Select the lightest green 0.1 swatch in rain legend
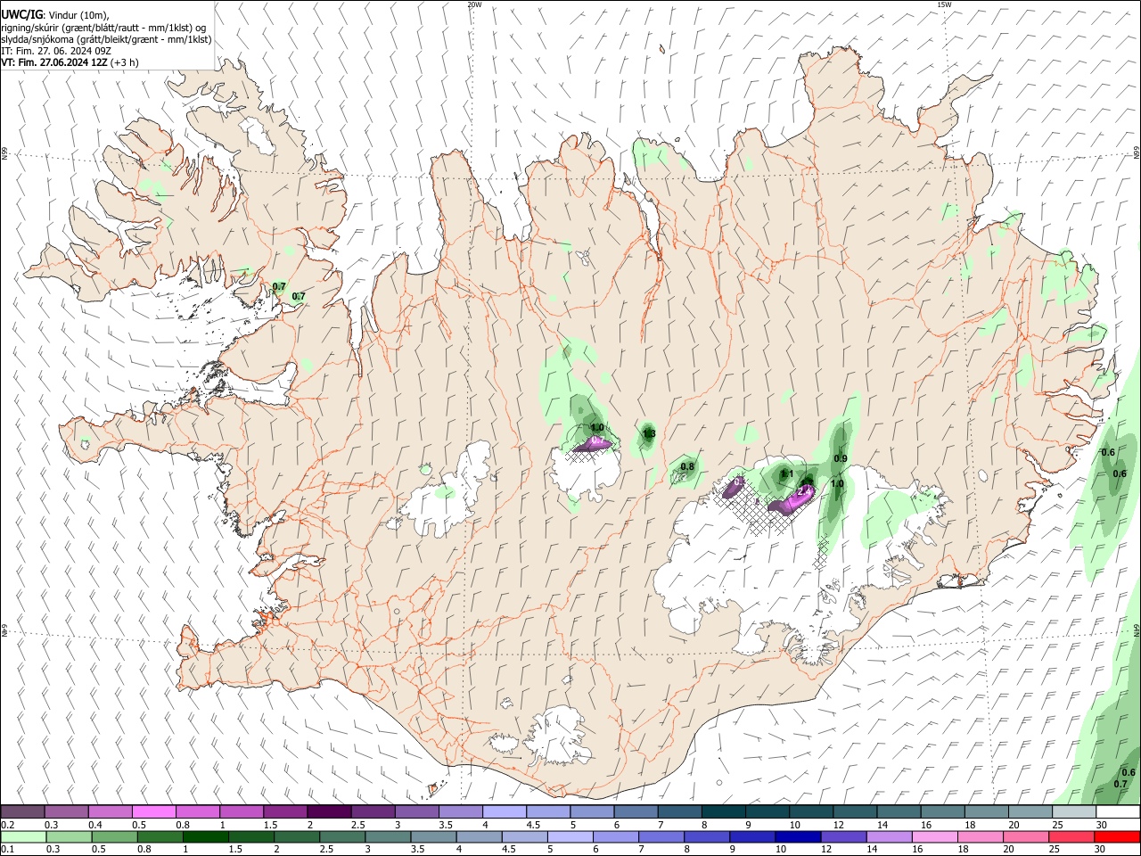 coord(22,836)
